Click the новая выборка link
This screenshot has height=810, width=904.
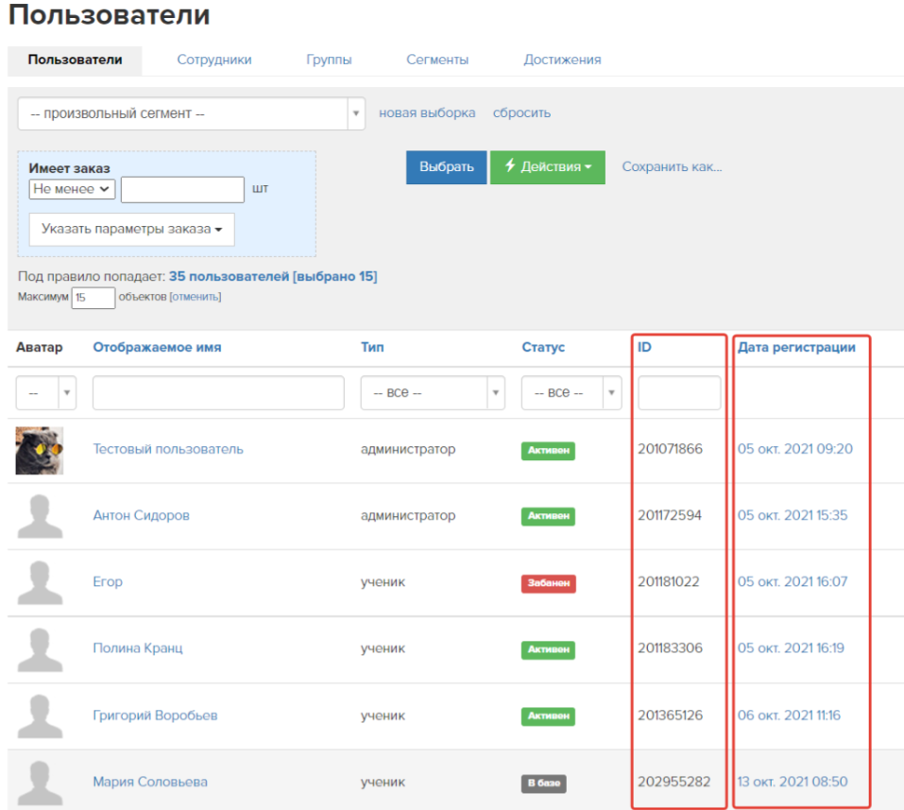point(427,113)
